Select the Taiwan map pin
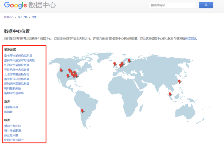Viewport: 224px width, 144px height. [x=179, y=82]
